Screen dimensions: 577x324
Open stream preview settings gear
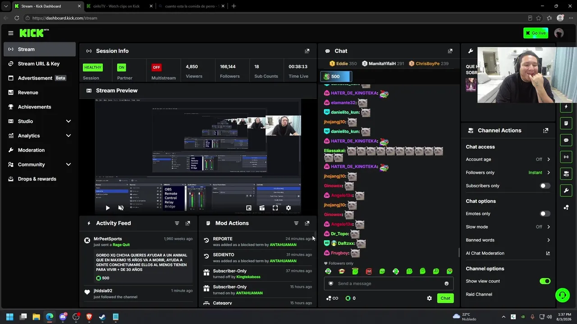point(288,208)
